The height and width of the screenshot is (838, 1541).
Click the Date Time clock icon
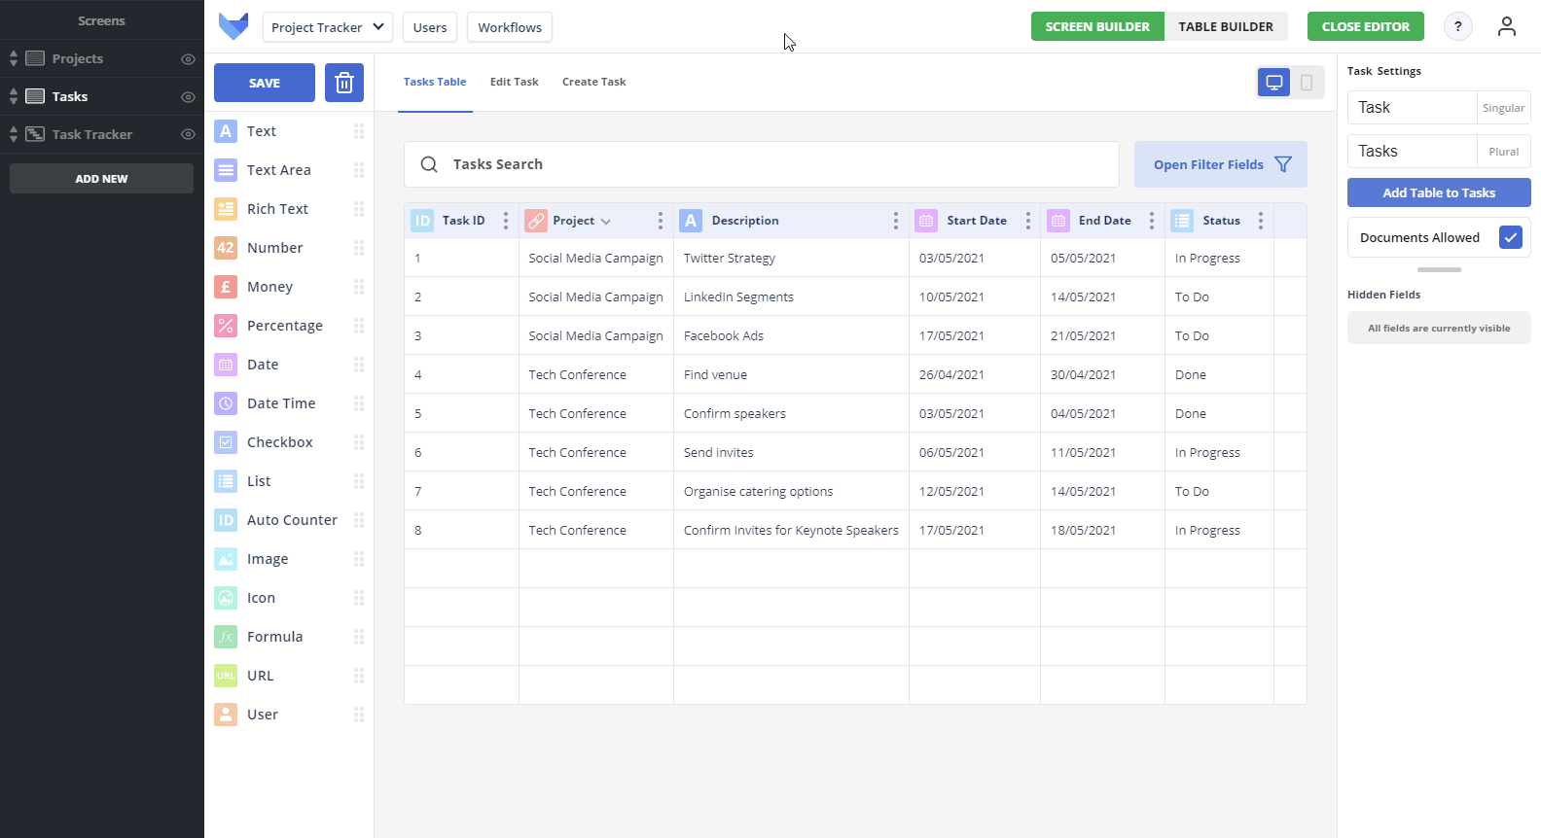tap(226, 403)
